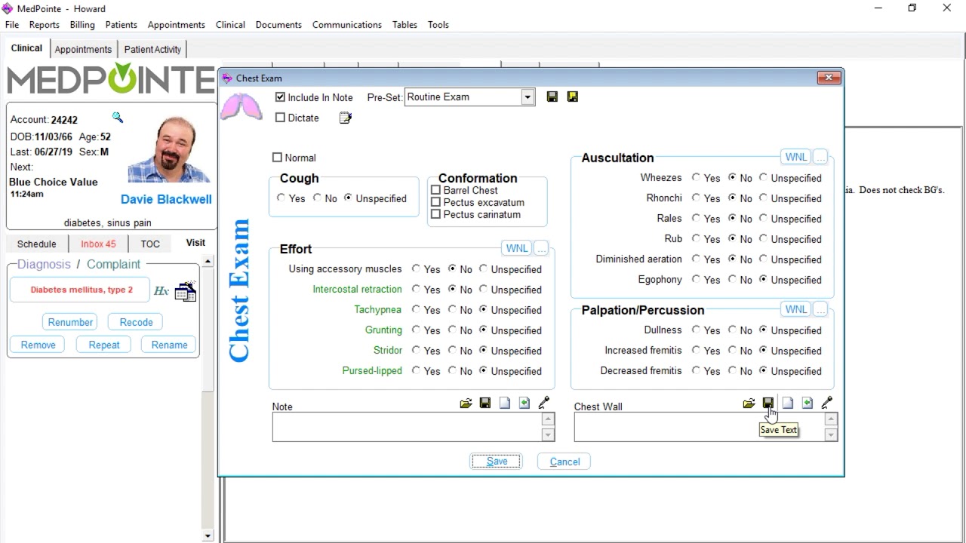Click magnifier icon next to account number

pyautogui.click(x=118, y=118)
